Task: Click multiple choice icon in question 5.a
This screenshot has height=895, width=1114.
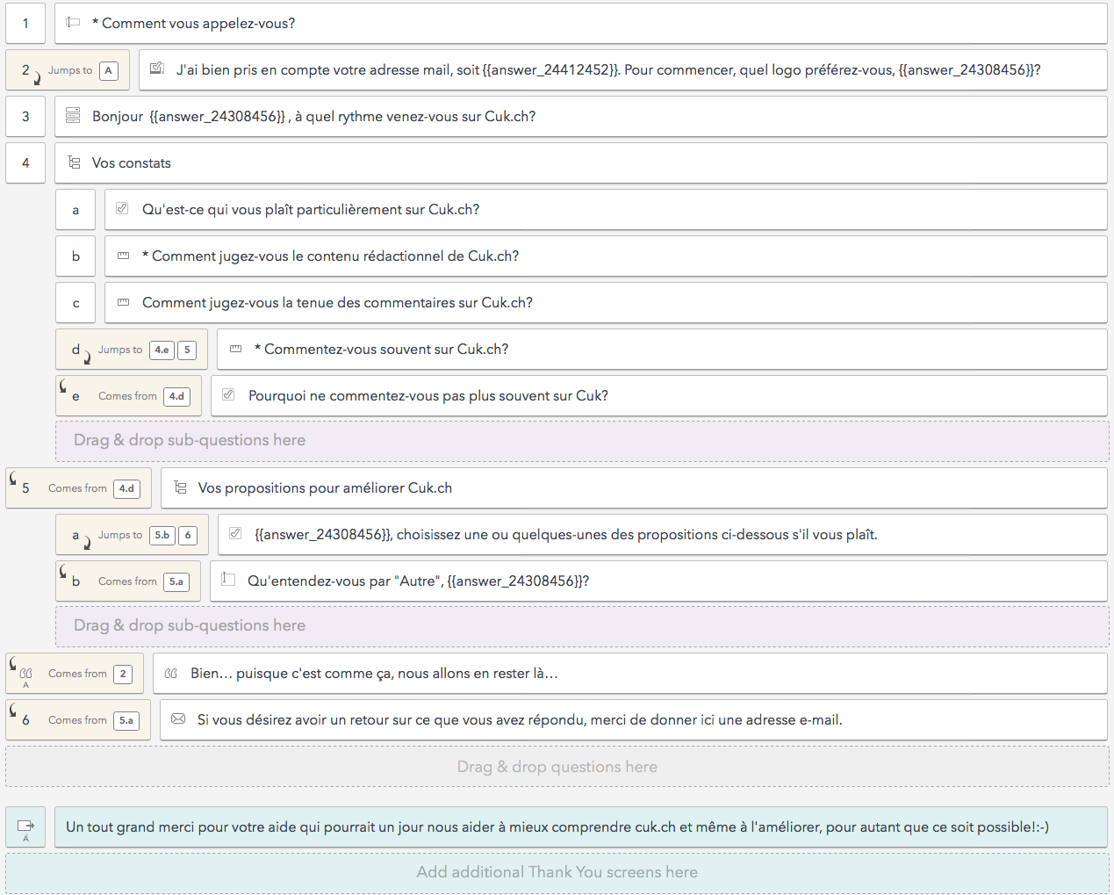Action: tap(235, 533)
